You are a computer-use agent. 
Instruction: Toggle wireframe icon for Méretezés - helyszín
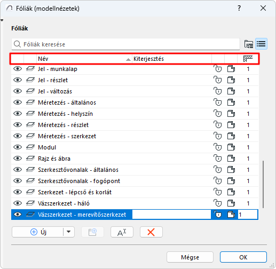pos(231,114)
